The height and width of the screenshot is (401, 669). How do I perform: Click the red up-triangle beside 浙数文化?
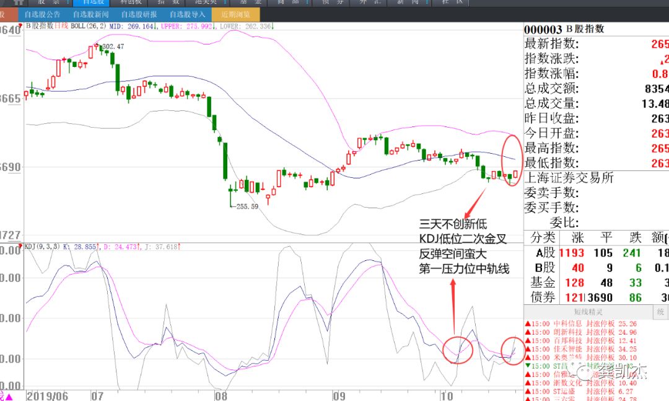point(528,383)
